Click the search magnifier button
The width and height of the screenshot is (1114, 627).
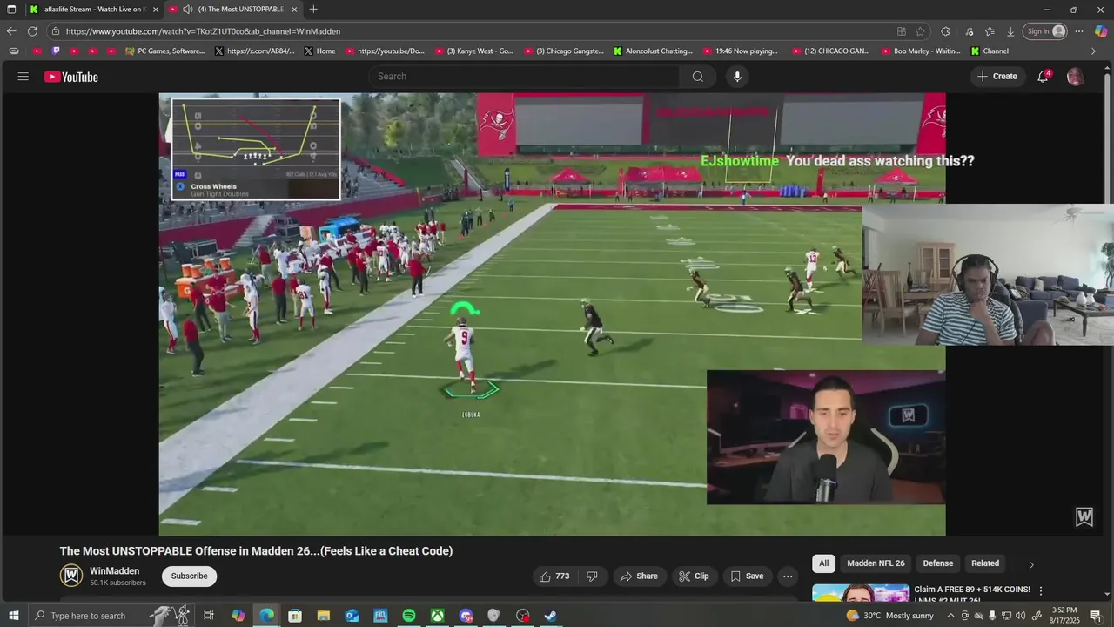[x=697, y=77]
